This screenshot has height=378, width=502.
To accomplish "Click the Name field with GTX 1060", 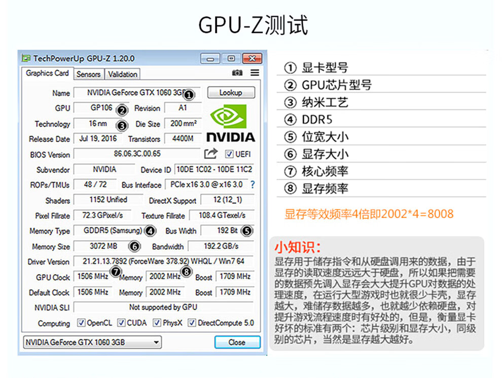I will point(137,93).
